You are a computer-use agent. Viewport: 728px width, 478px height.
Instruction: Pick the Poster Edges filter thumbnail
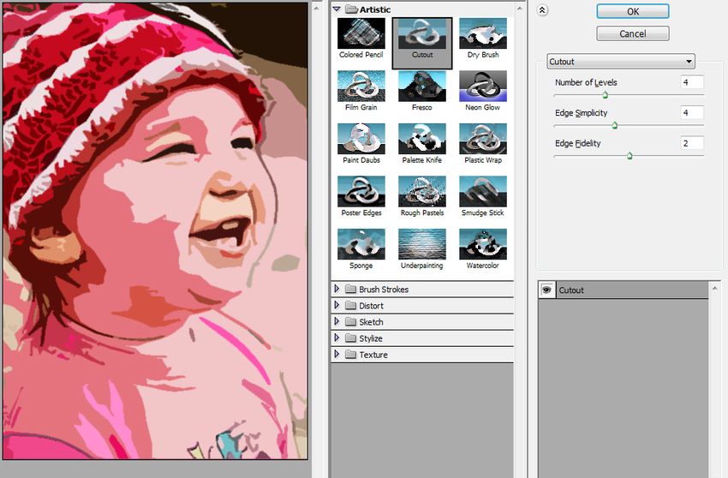coord(361,191)
